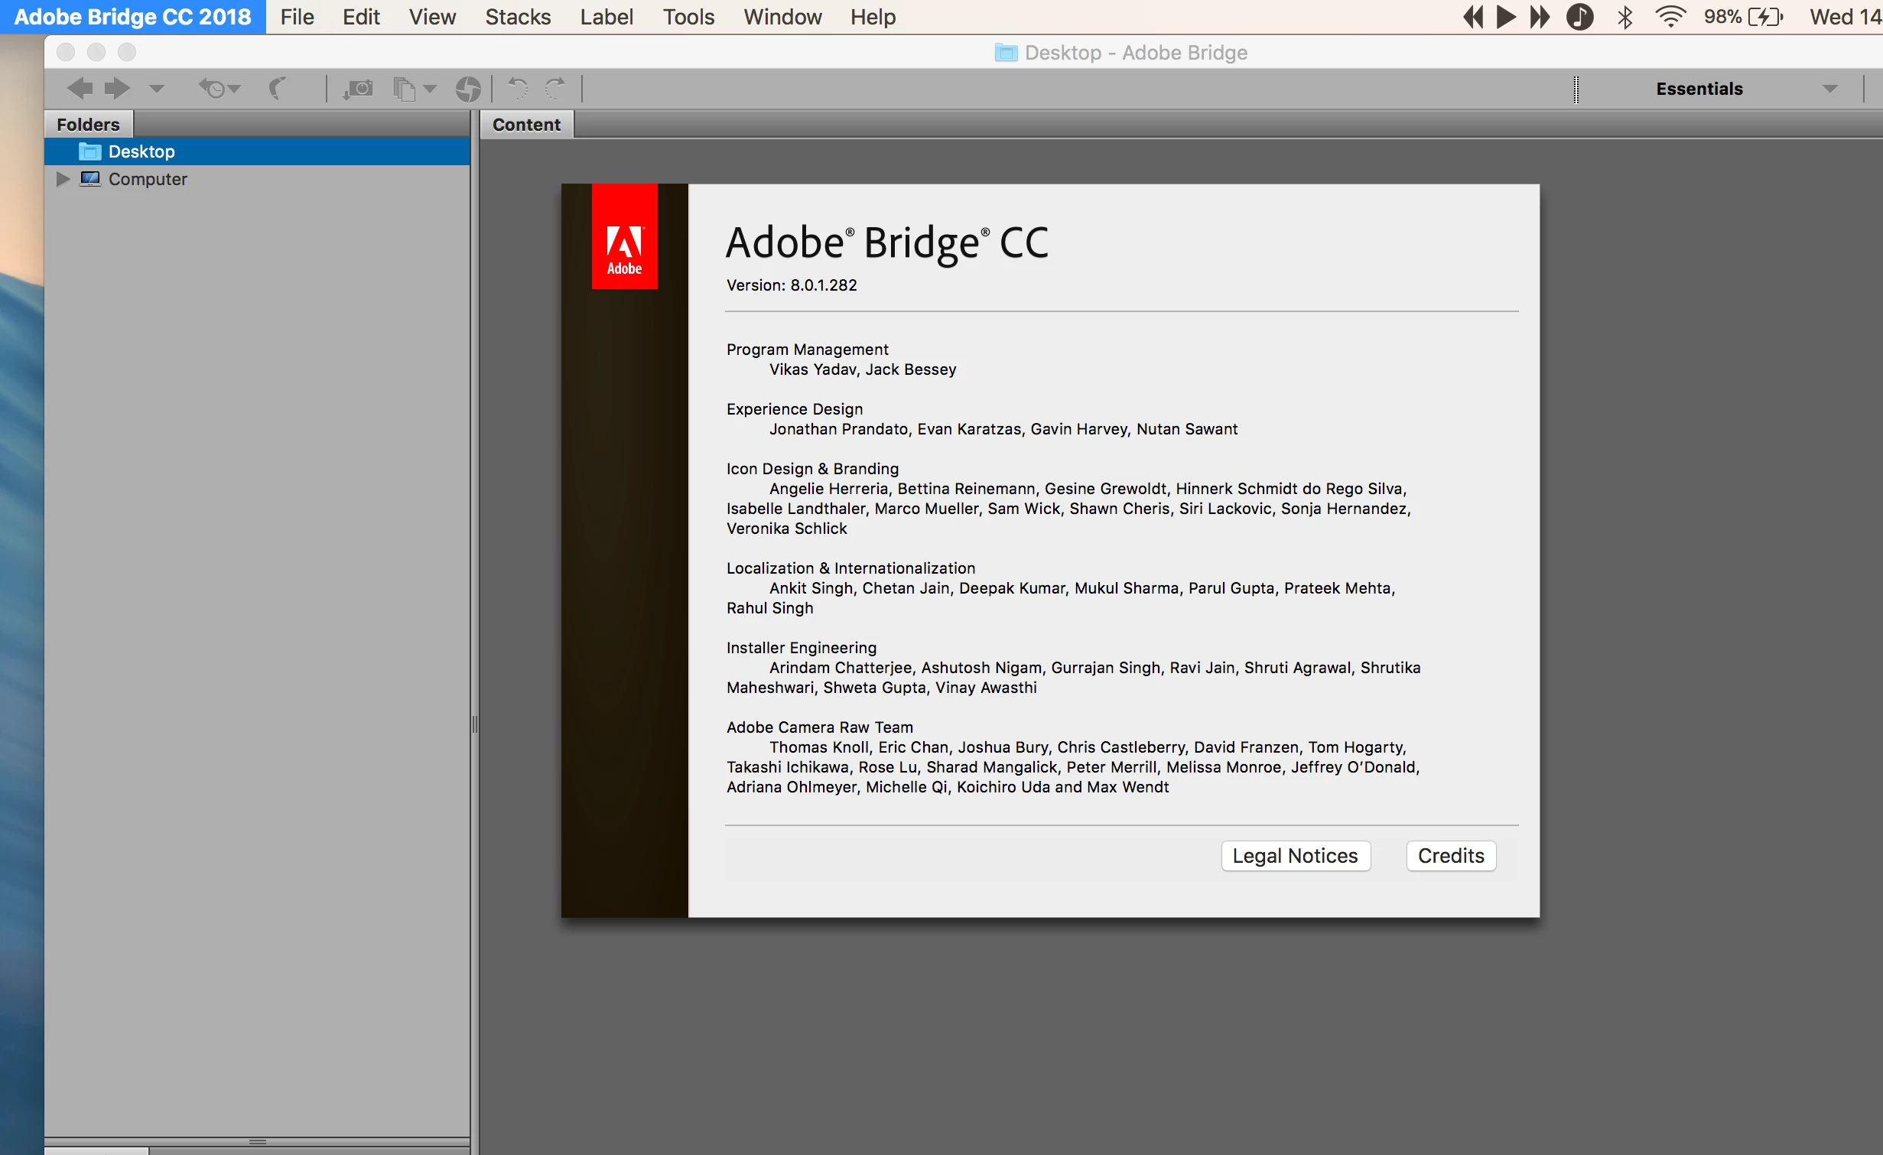Click the Adobe logo in About dialog

624,236
